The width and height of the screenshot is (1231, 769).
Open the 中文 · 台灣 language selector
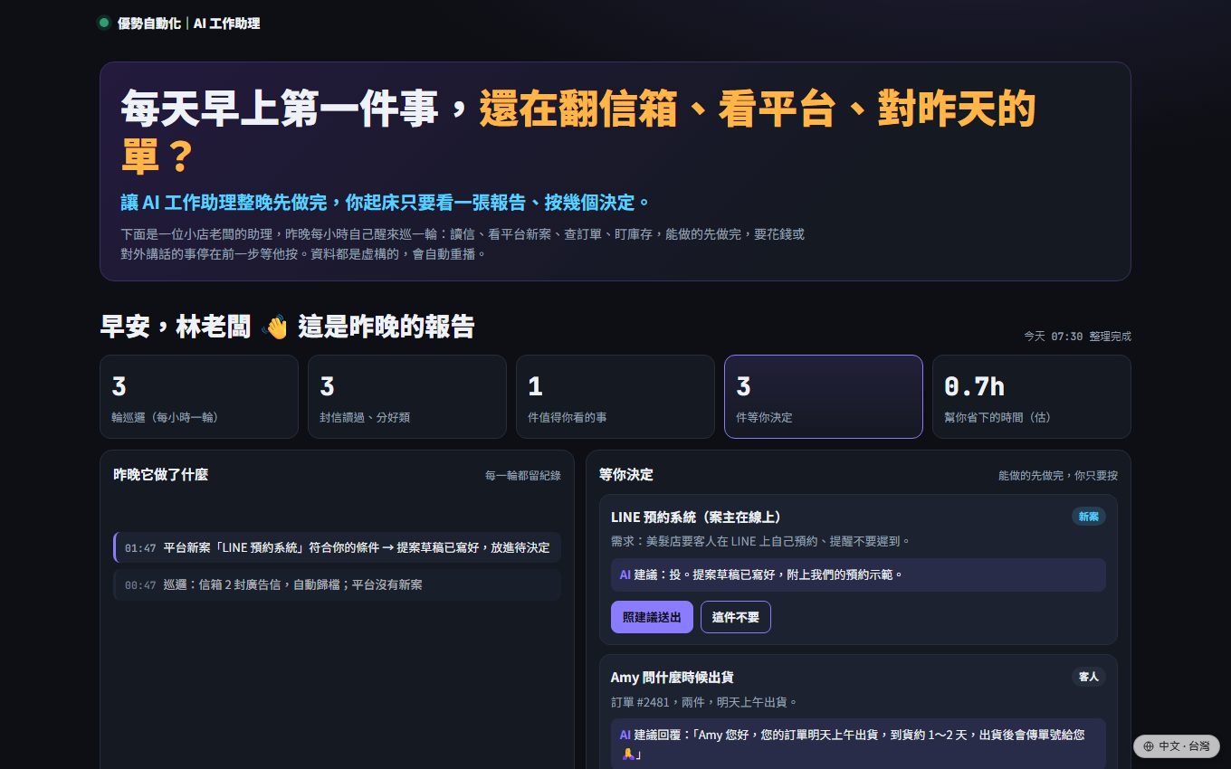click(x=1177, y=746)
